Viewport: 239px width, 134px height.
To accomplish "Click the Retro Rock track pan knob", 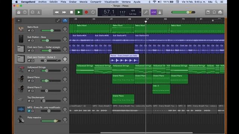I will 65,29.
